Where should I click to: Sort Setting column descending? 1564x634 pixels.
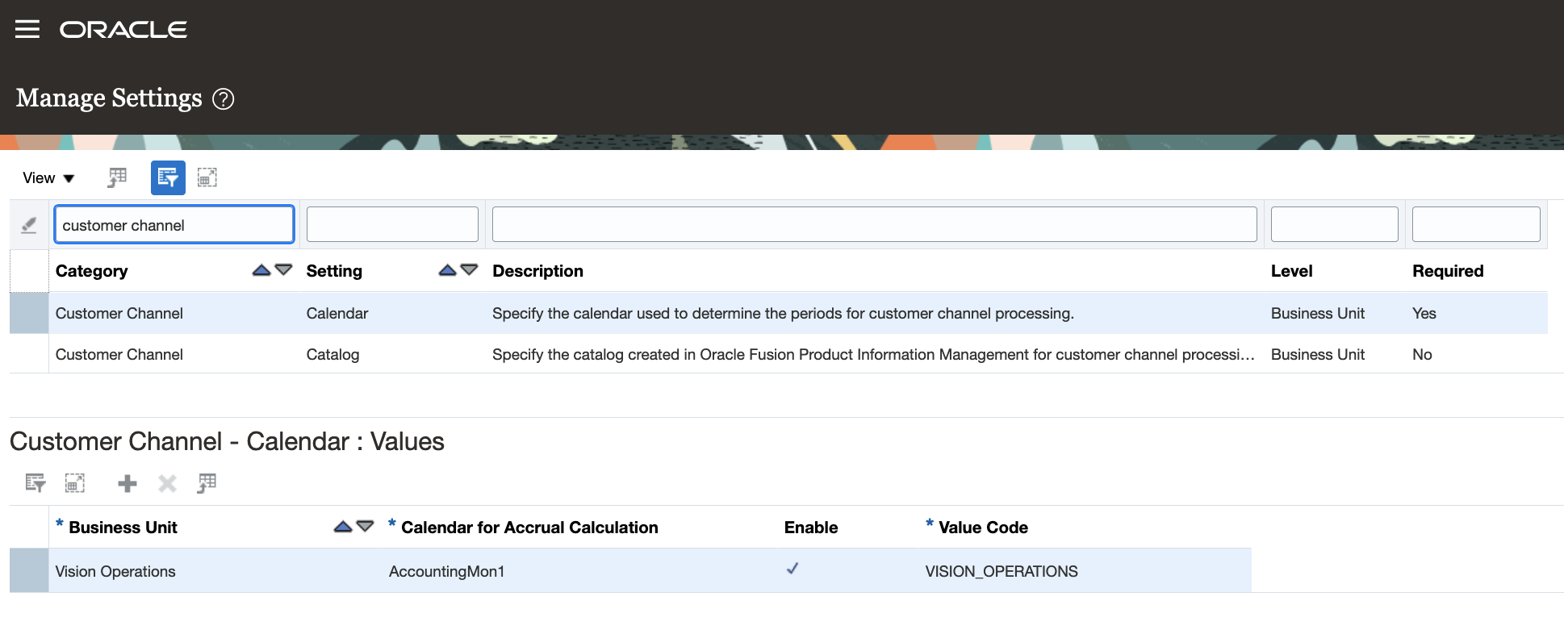click(470, 270)
